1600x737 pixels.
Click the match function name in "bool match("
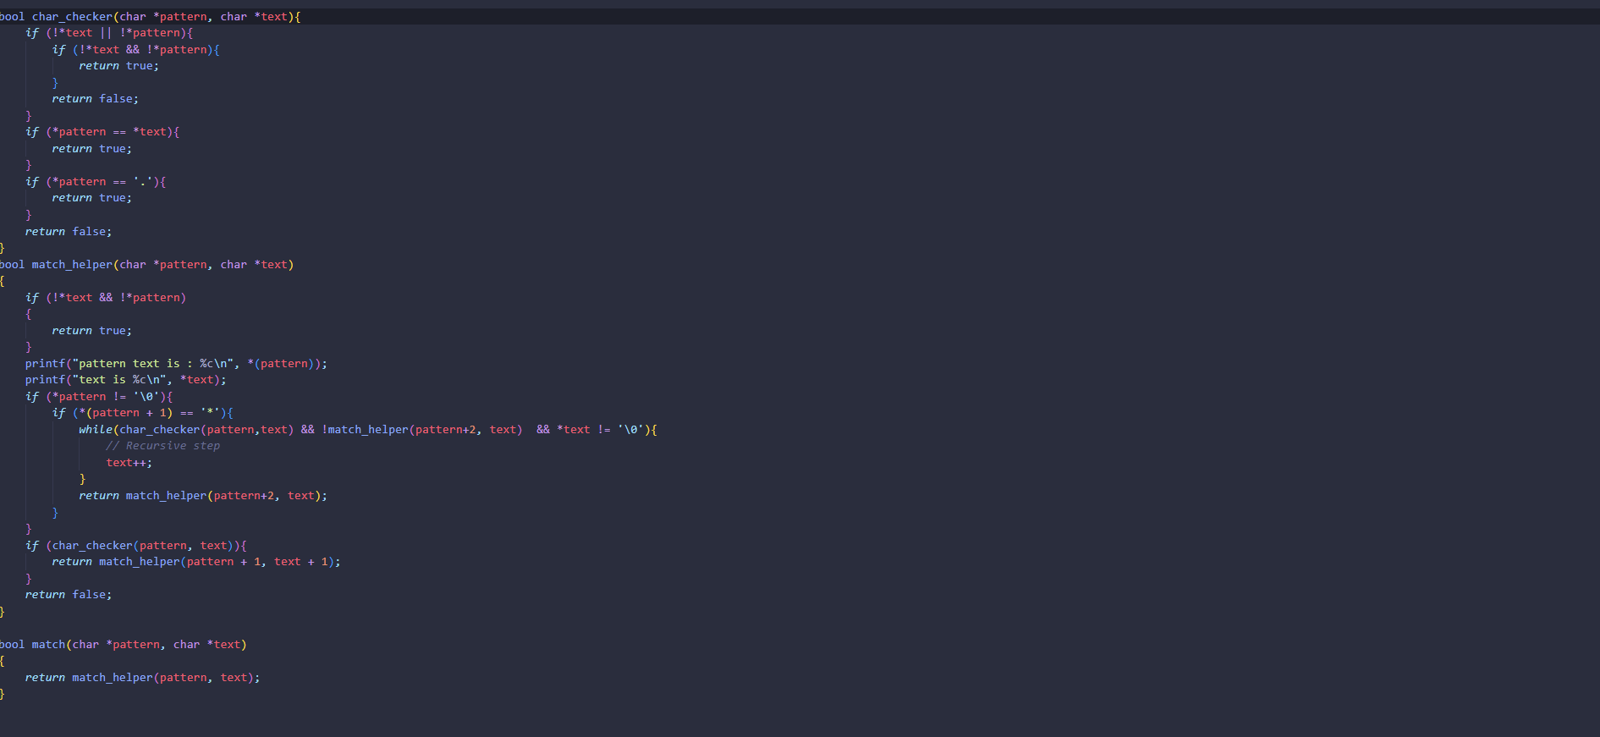48,645
